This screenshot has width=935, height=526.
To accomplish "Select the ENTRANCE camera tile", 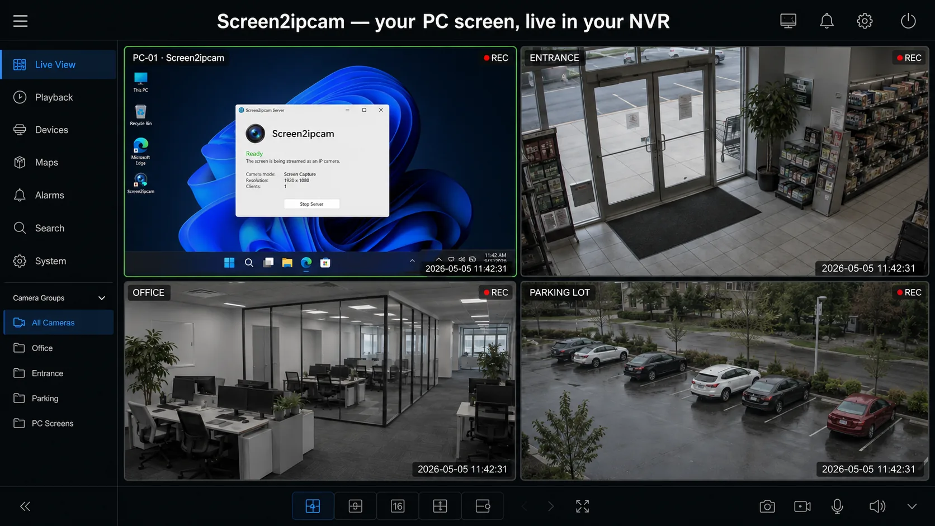I will tap(725, 162).
